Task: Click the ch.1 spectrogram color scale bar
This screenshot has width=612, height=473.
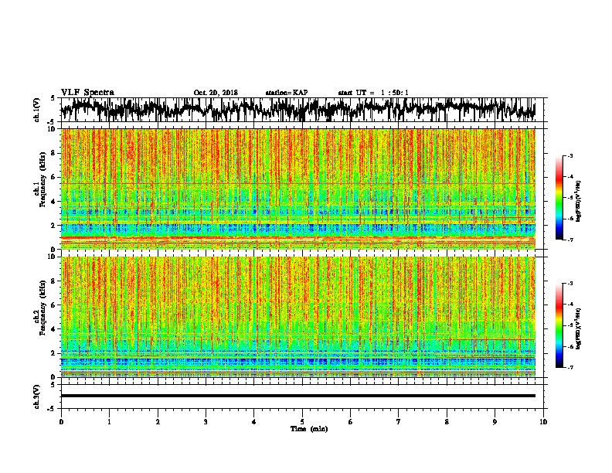Action: [x=559, y=198]
